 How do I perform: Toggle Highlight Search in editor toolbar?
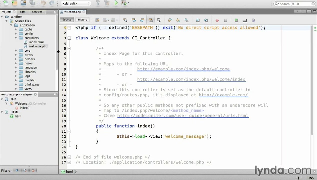(150, 20)
